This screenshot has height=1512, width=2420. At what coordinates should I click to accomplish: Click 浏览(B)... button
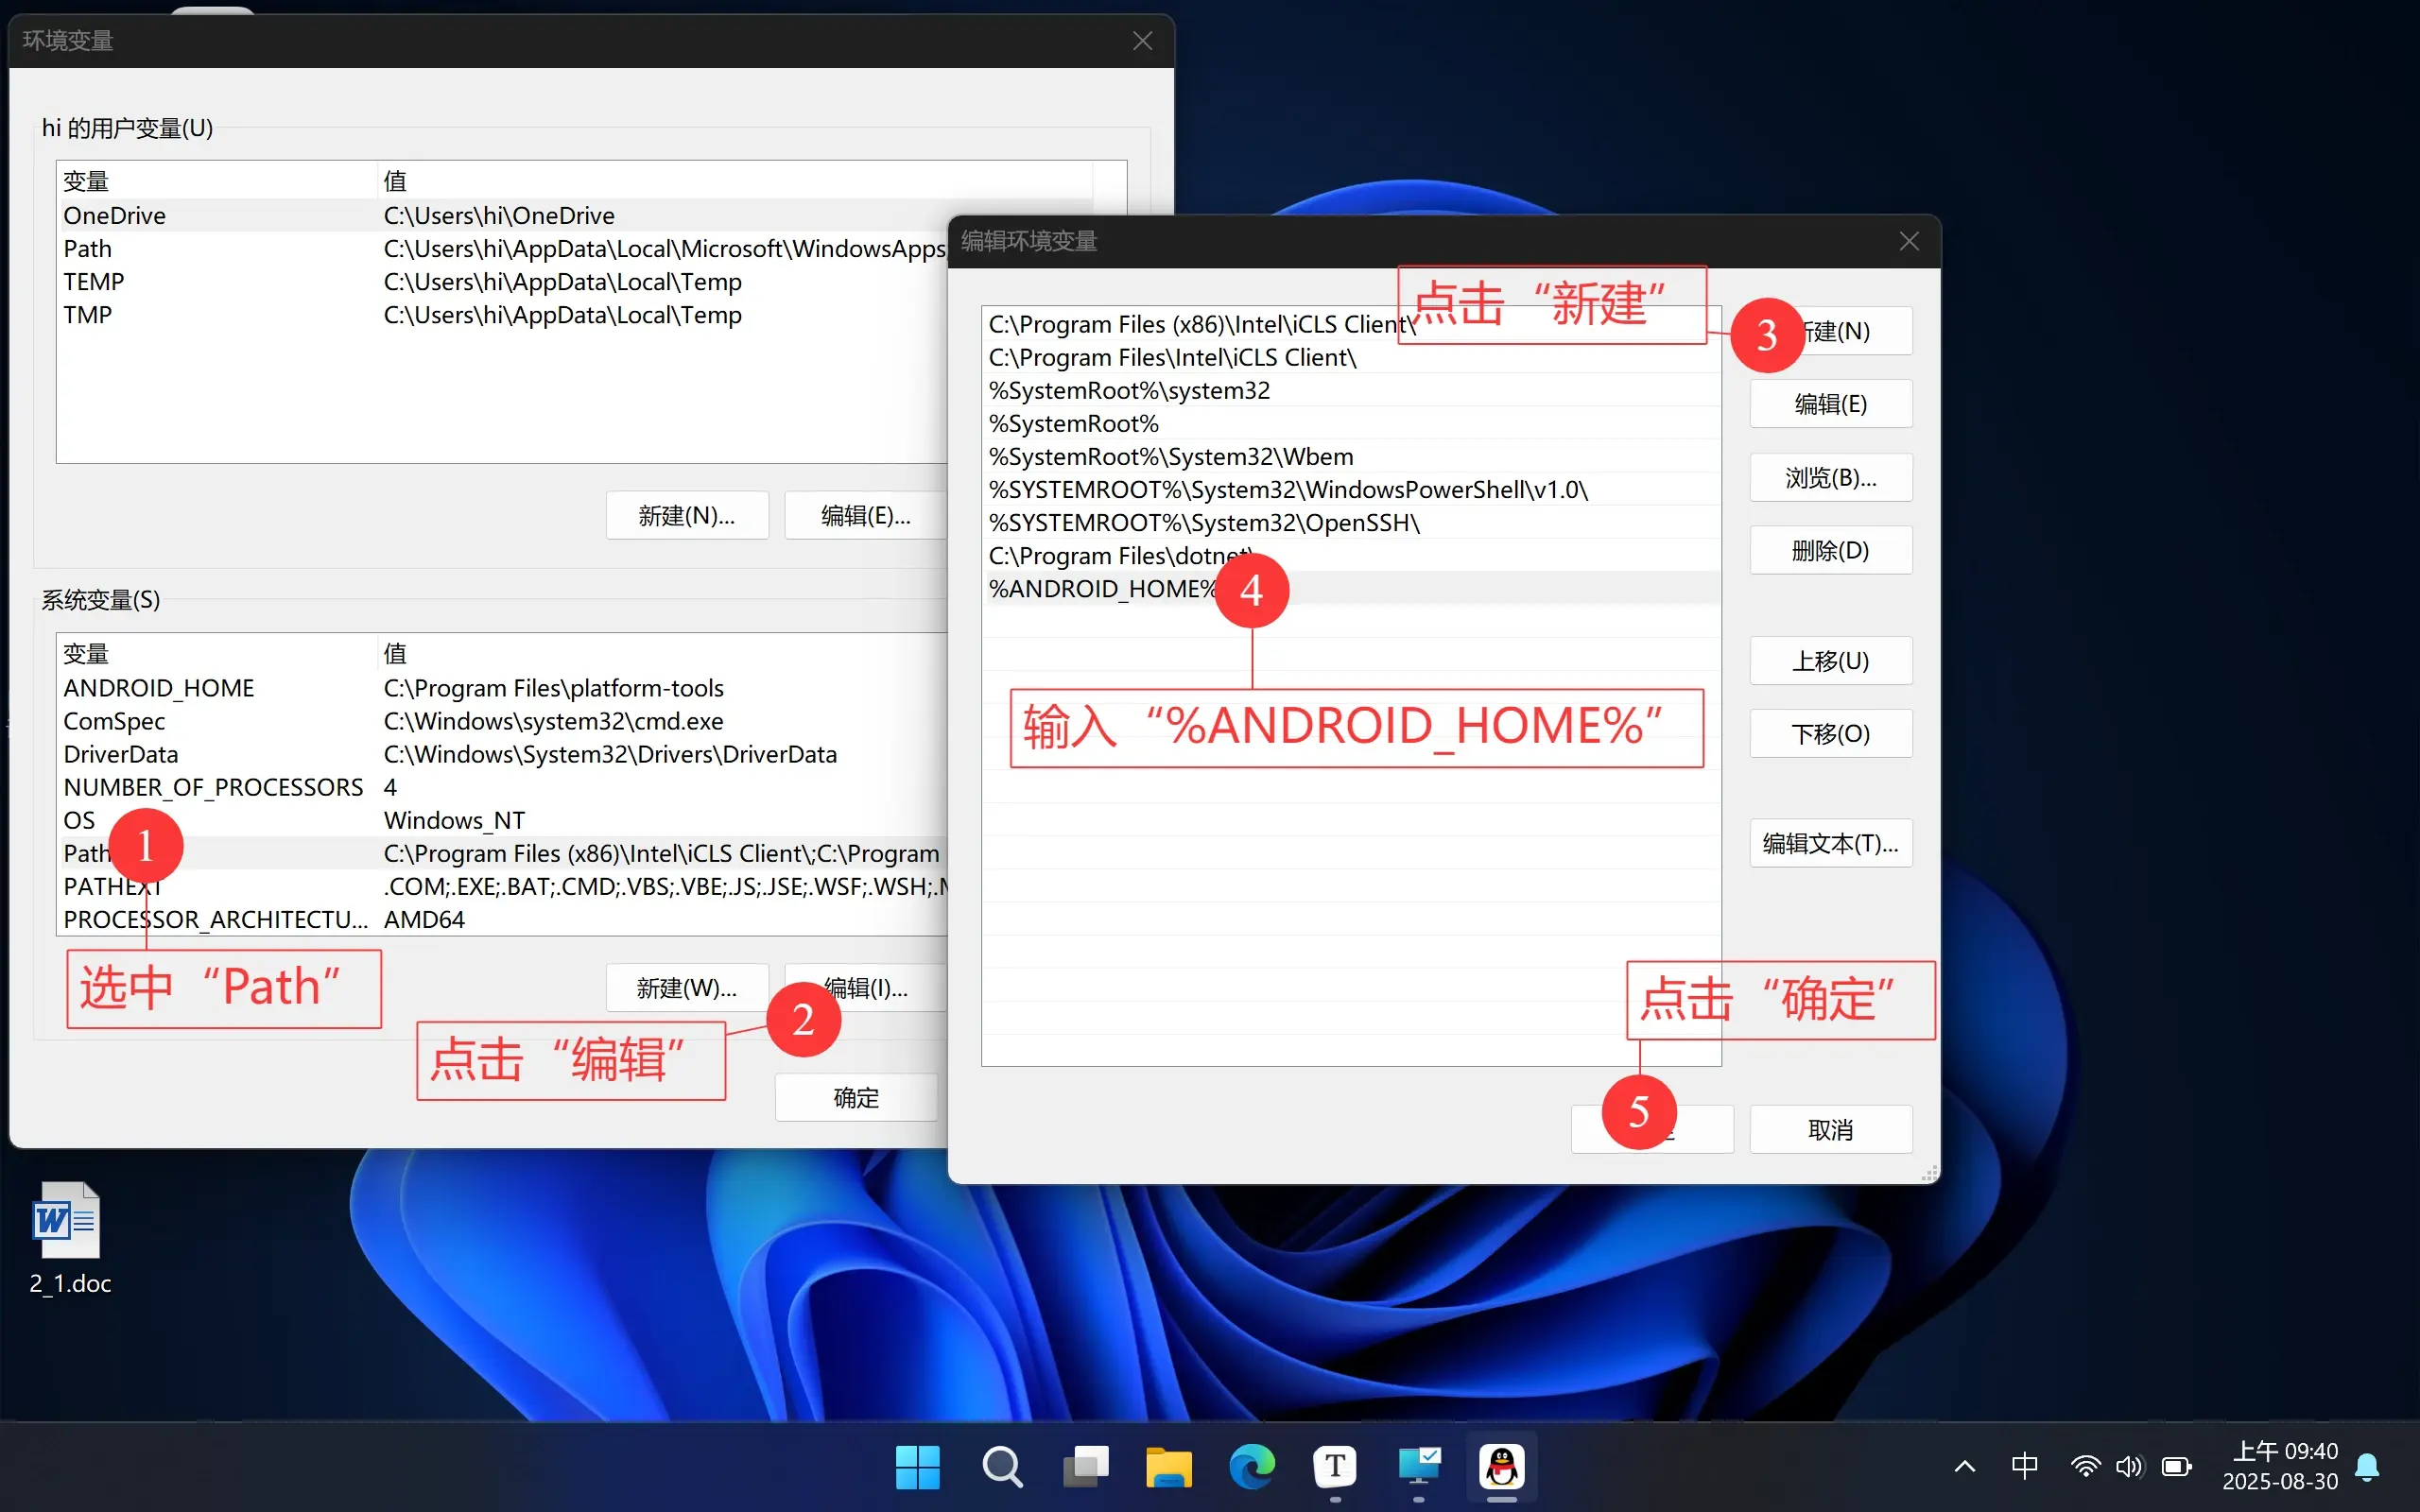(1830, 478)
